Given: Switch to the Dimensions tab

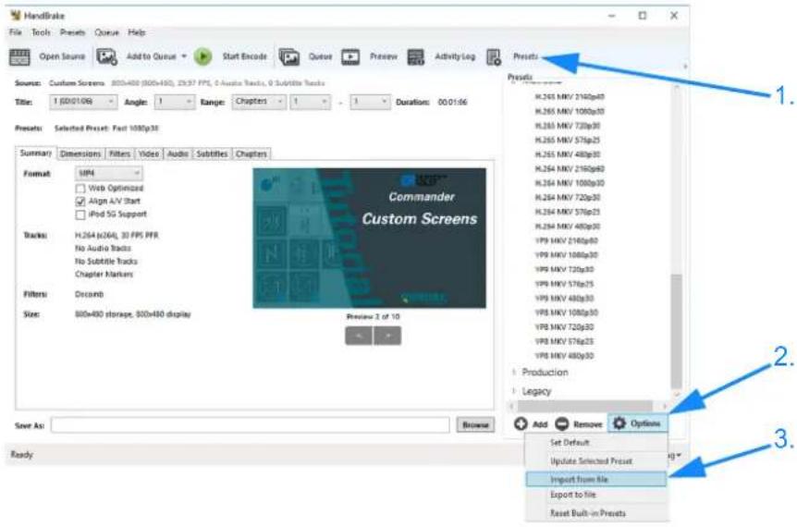Looking at the screenshot, I should point(80,154).
